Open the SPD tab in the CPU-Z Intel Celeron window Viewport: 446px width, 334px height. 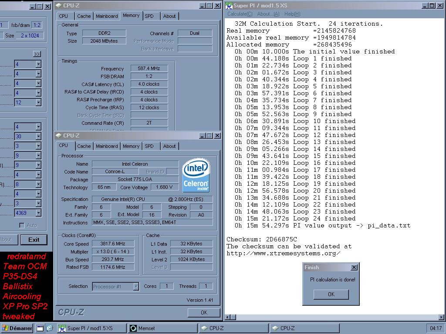coord(149,146)
